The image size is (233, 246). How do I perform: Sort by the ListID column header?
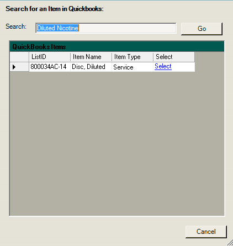(x=50, y=57)
